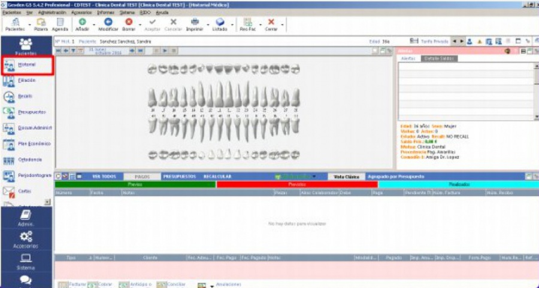Image resolution: width=539 pixels, height=288 pixels.
Task: Sort by the Fecha column header
Action: point(105,192)
